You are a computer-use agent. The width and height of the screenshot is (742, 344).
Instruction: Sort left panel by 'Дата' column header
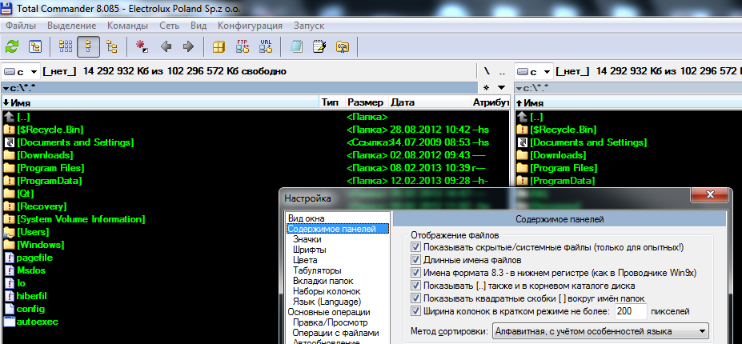coord(430,102)
